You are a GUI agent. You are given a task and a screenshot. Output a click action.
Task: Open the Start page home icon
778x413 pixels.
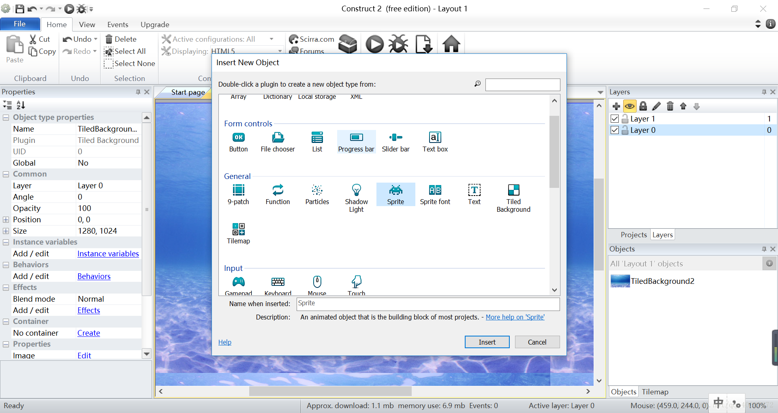pos(451,44)
